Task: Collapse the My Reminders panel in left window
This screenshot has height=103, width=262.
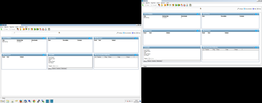Action: point(43,55)
